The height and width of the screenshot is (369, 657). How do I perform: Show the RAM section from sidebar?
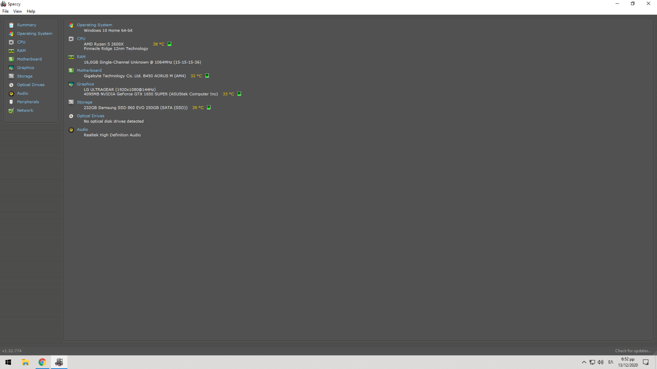coord(21,51)
